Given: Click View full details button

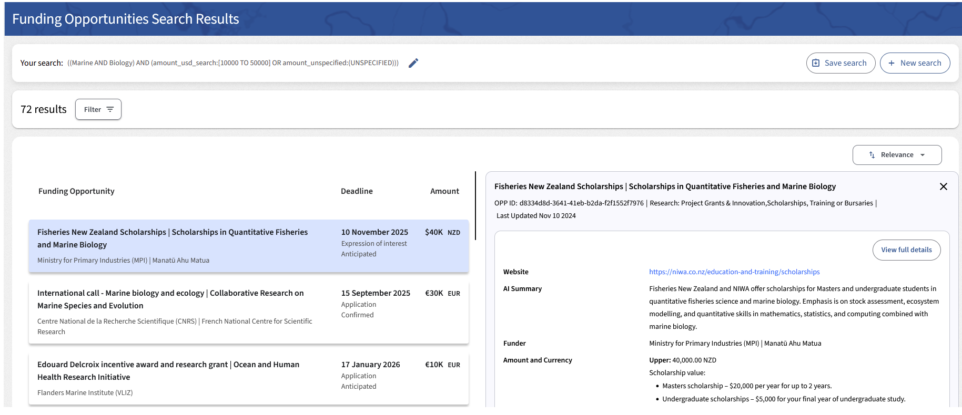Looking at the screenshot, I should (906, 250).
